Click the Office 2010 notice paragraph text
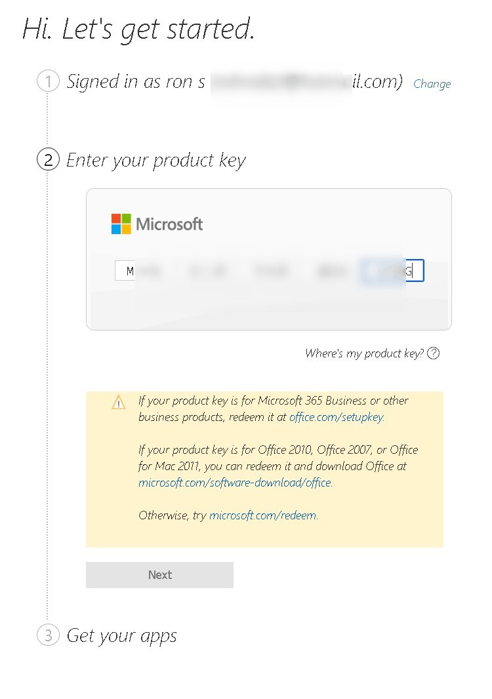The width and height of the screenshot is (492, 699). coord(277,458)
